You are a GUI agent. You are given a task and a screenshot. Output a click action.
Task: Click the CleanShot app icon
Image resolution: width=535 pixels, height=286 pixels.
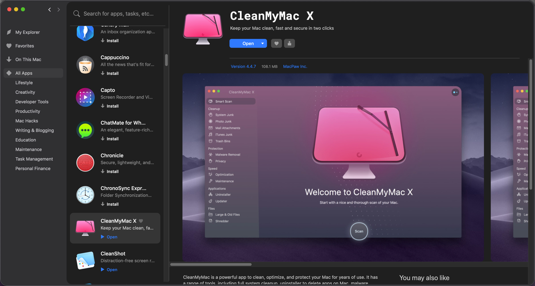(85, 261)
